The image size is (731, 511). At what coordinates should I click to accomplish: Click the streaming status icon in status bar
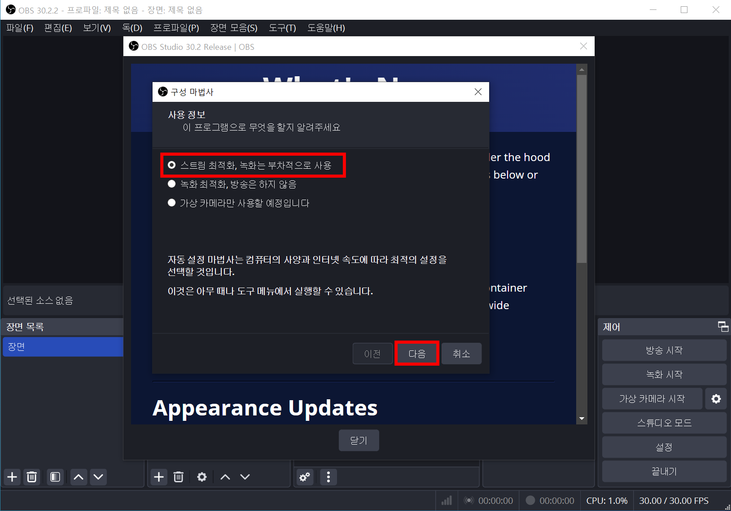[469, 501]
